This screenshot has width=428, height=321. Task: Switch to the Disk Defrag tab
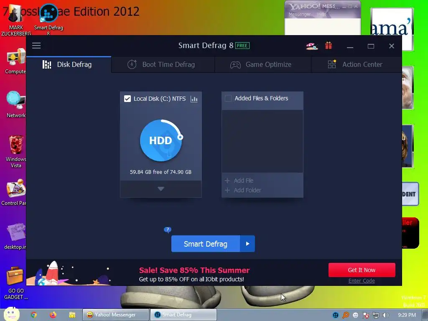[69, 64]
